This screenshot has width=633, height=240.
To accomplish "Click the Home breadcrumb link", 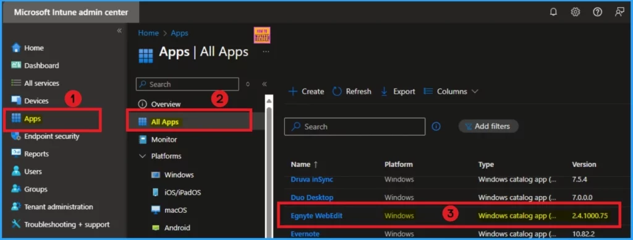I will point(148,33).
